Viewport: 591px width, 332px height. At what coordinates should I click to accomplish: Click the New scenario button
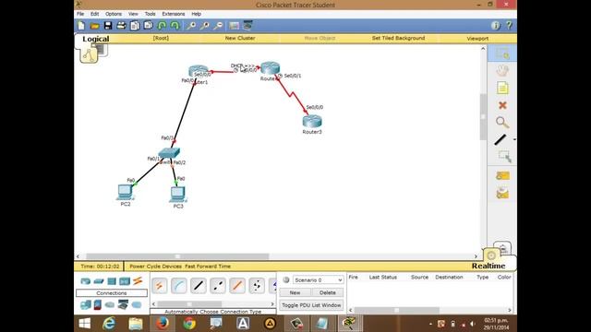[295, 292]
